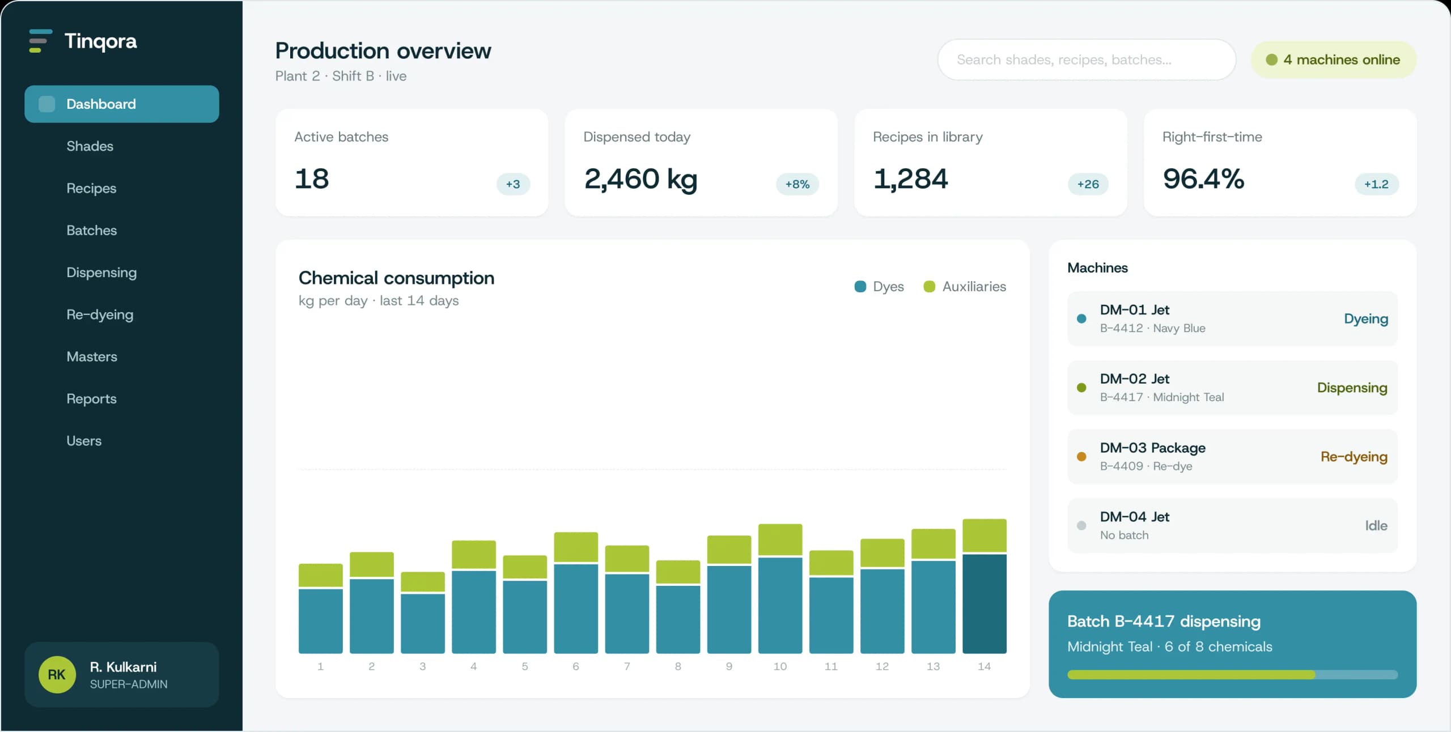Click the +26 change badge
The width and height of the screenshot is (1451, 732).
click(x=1088, y=184)
